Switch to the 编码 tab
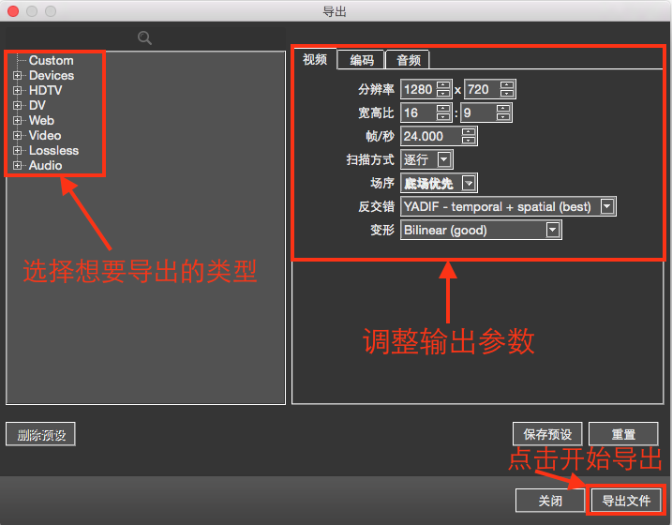The image size is (672, 525). [362, 60]
